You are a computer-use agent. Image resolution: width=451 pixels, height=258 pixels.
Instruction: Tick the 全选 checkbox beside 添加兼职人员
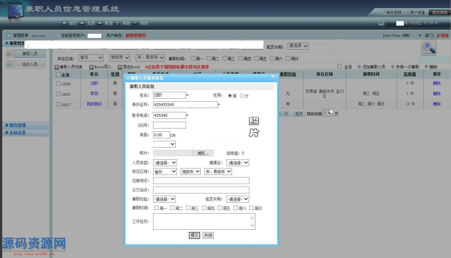(339, 66)
